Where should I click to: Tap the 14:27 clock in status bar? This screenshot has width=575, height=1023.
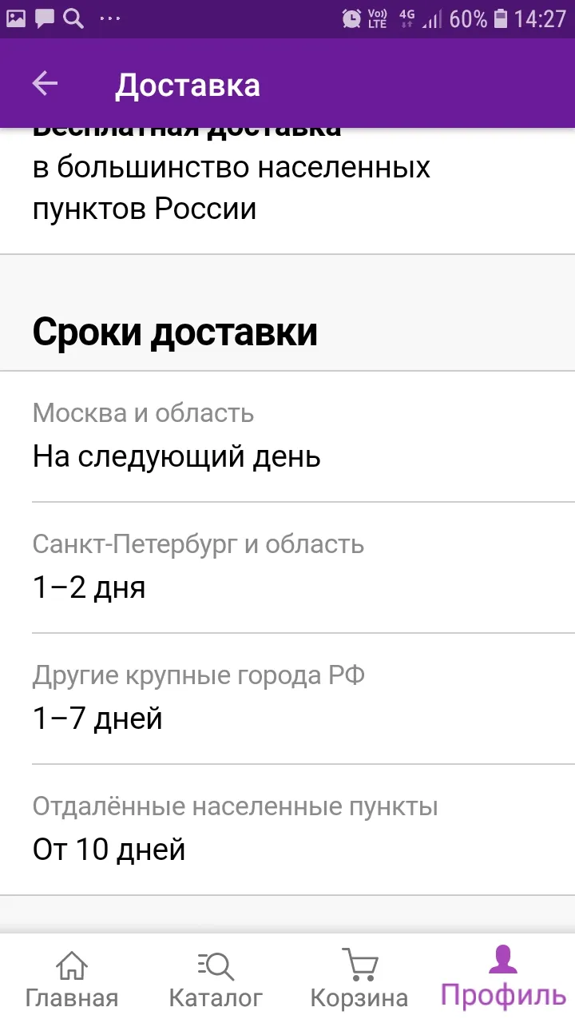pyautogui.click(x=540, y=19)
